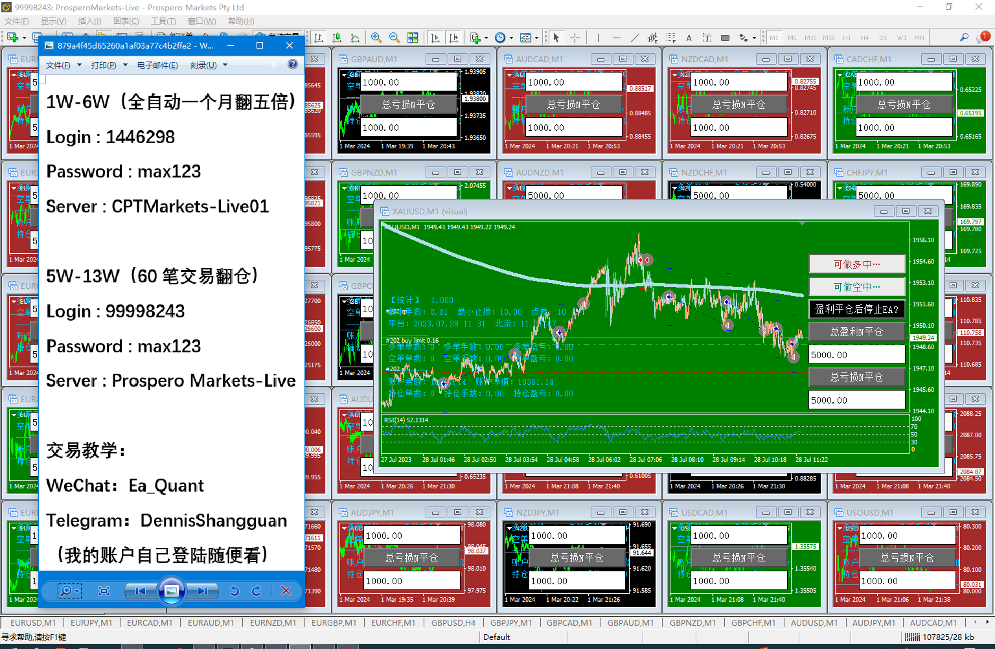Click the 5000.00 field below 总盈利平仓
The height and width of the screenshot is (649, 995).
coord(856,355)
